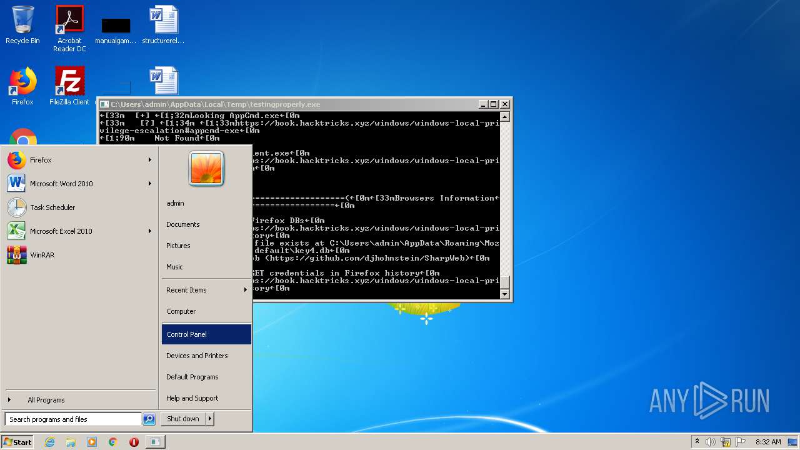Click the taskbar clock showing 8:32 AM

[767, 442]
